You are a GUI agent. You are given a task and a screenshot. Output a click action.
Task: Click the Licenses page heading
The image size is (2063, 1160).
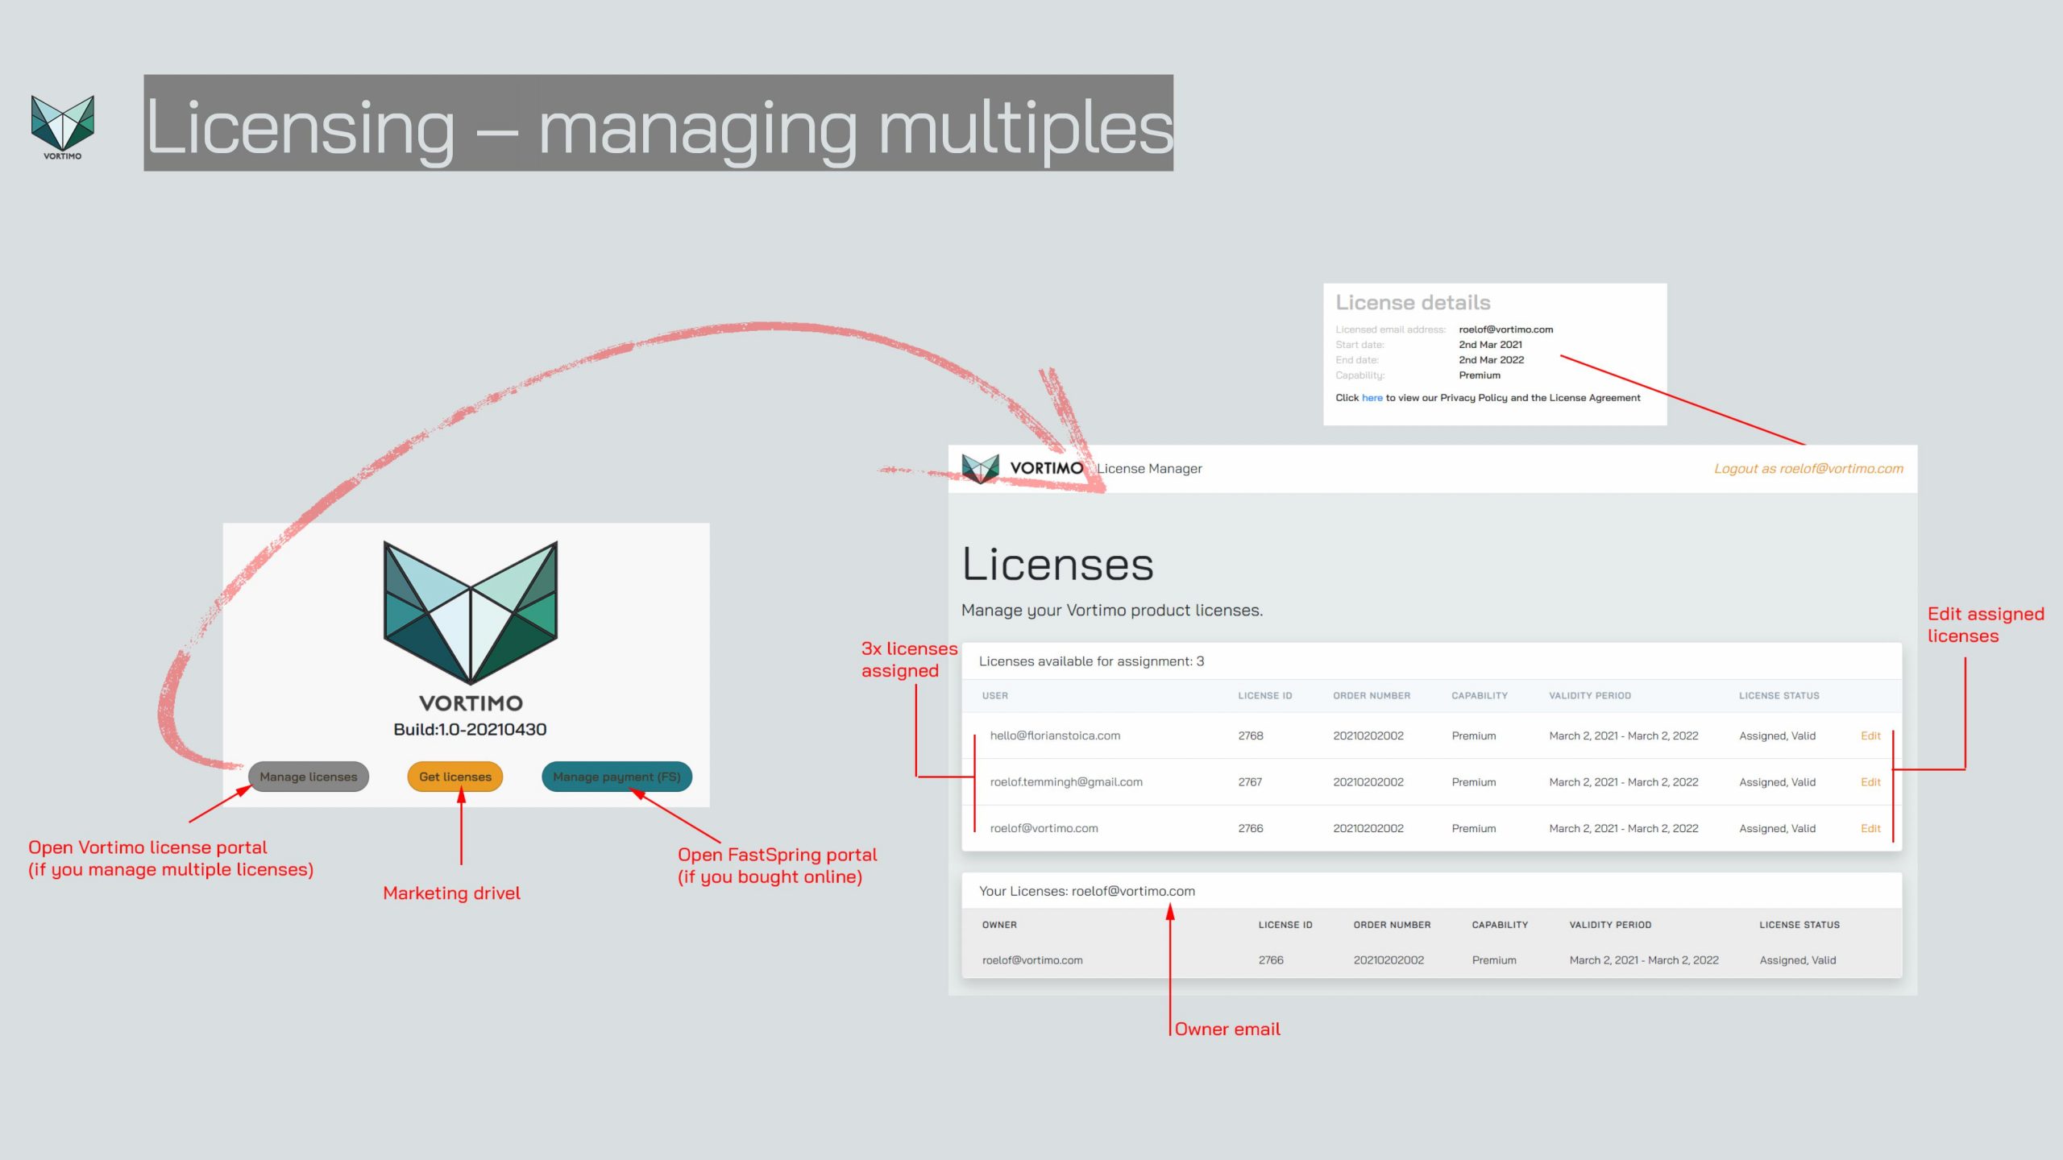(1057, 564)
